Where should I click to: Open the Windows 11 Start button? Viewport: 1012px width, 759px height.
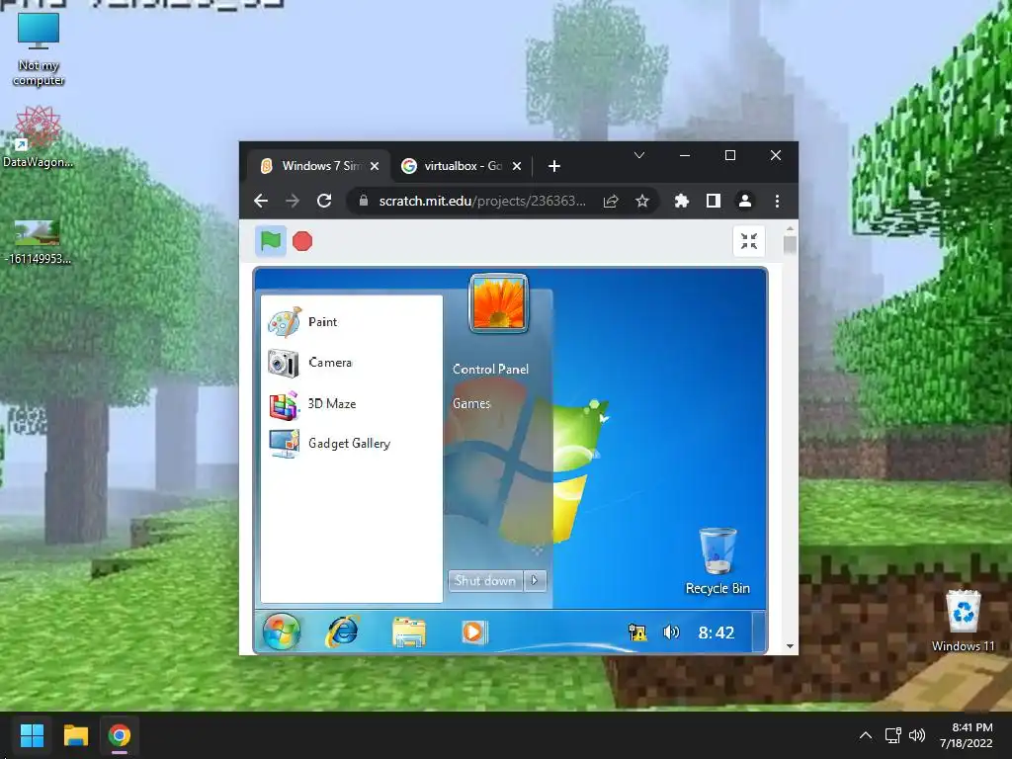click(32, 735)
